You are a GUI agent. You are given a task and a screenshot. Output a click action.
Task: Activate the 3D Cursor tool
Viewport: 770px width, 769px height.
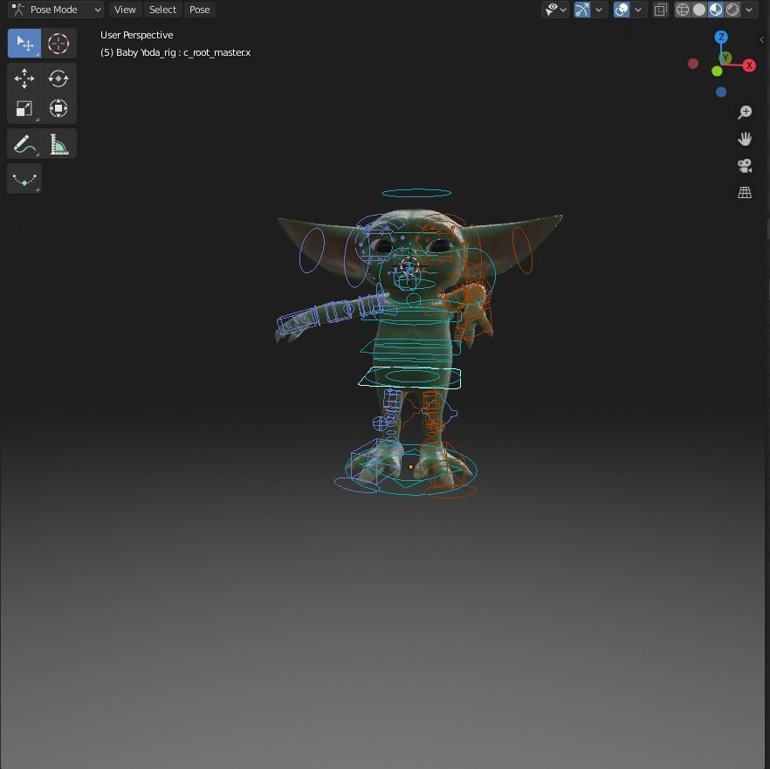click(x=58, y=44)
